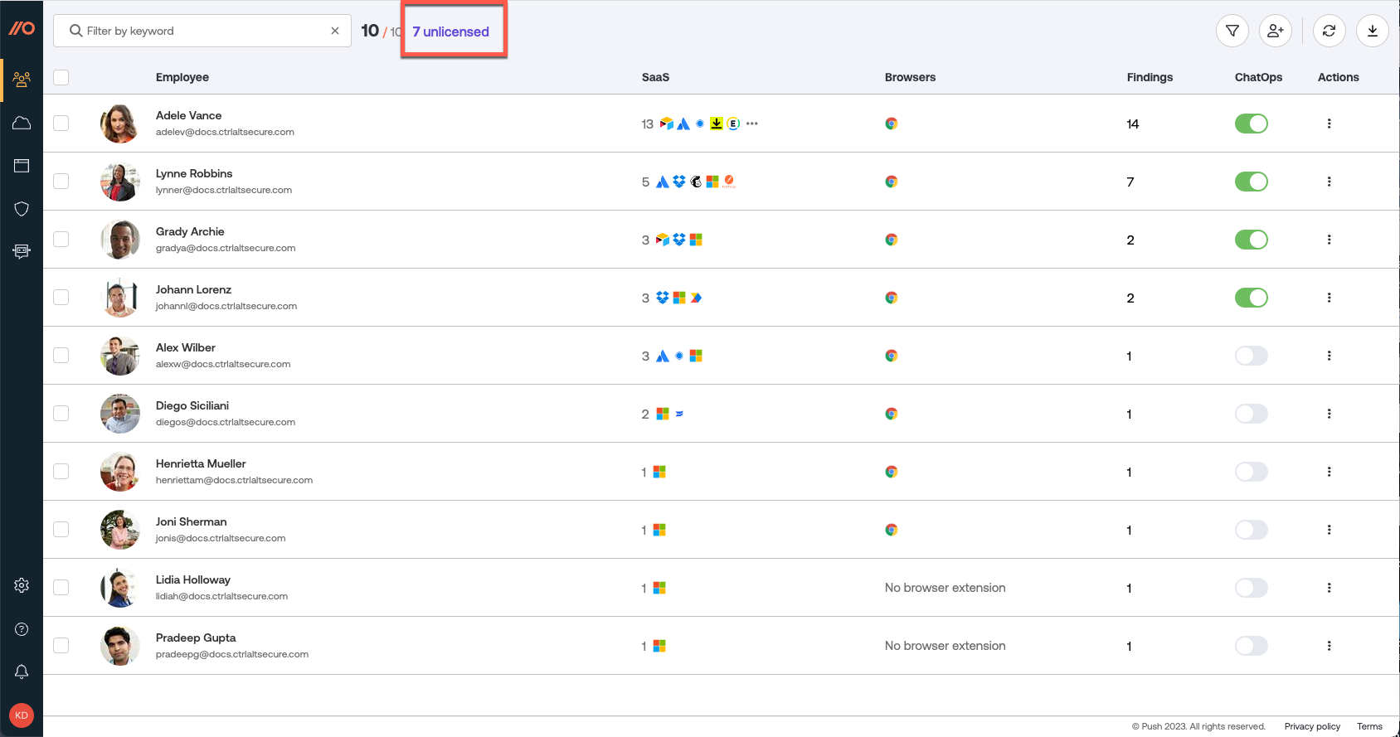Enable ChatOps for Alex Wilber
Screen dimensions: 1400x737
pos(1252,356)
